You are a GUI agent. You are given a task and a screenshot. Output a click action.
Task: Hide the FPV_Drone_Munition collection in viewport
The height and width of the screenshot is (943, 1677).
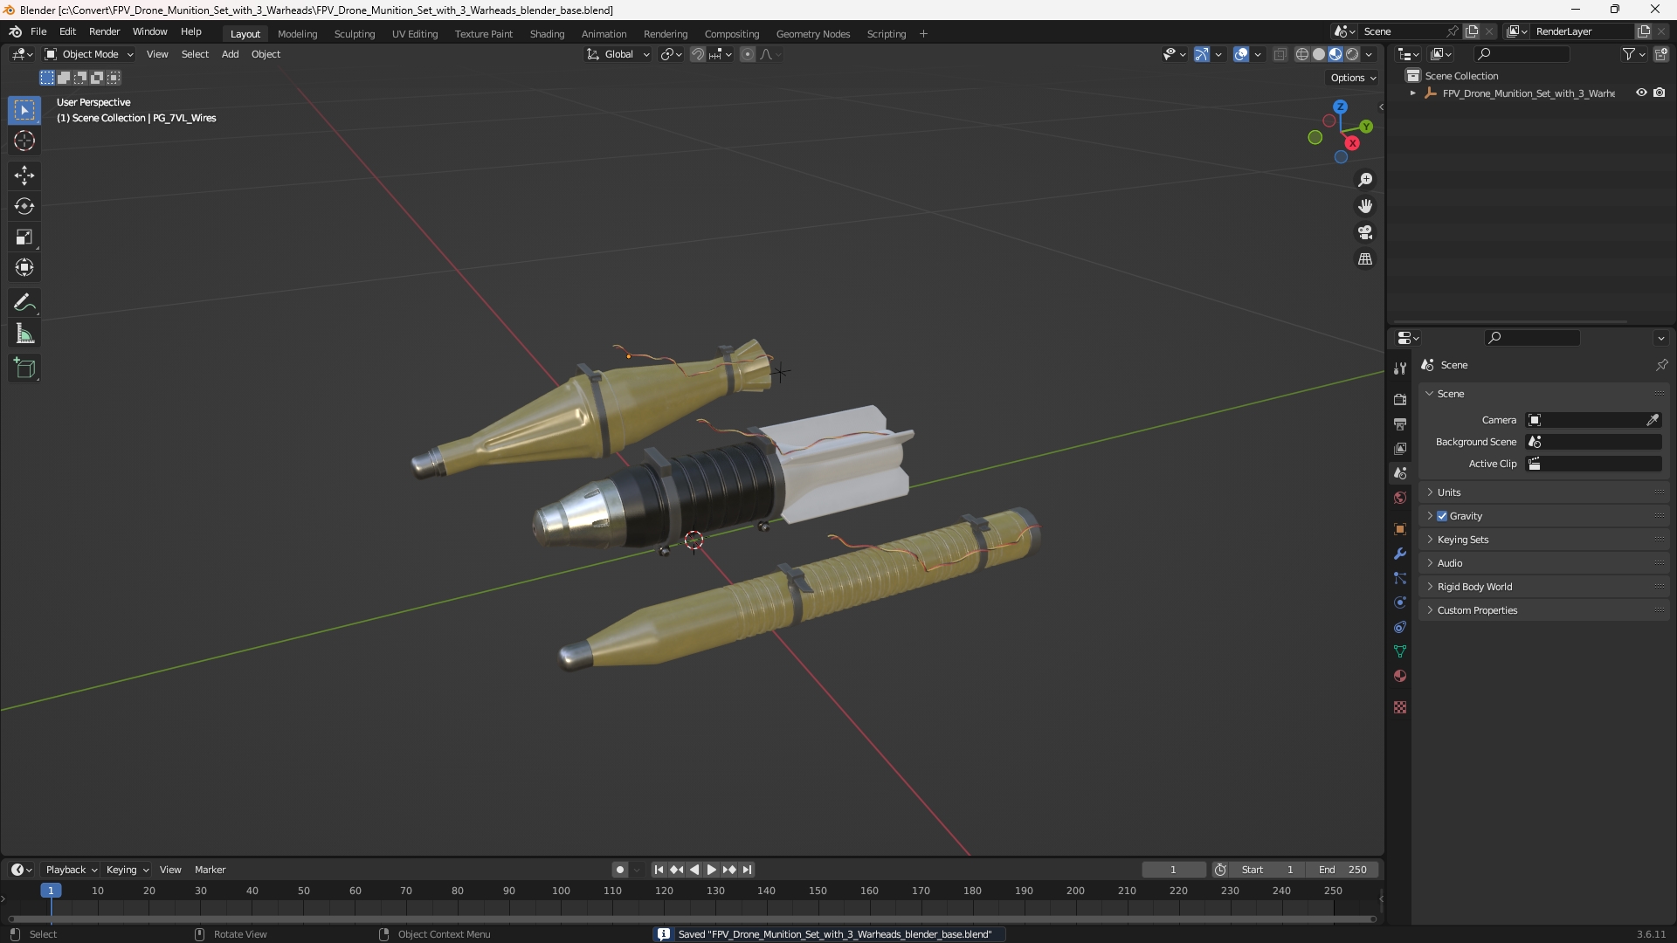(1641, 93)
